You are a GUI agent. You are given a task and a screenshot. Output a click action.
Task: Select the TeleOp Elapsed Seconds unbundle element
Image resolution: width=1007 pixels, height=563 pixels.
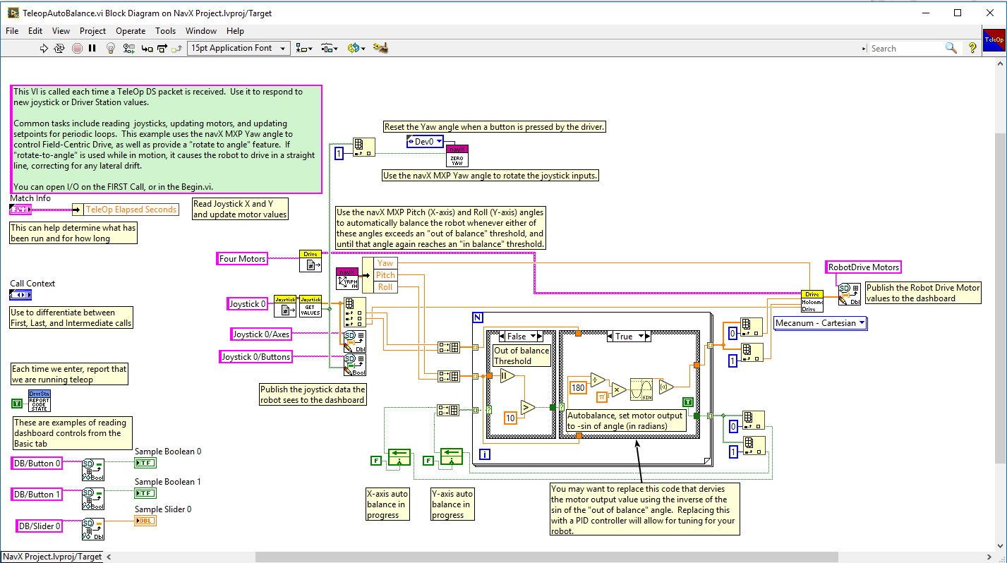(131, 210)
